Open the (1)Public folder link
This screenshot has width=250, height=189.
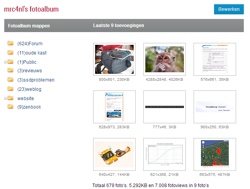point(27,62)
